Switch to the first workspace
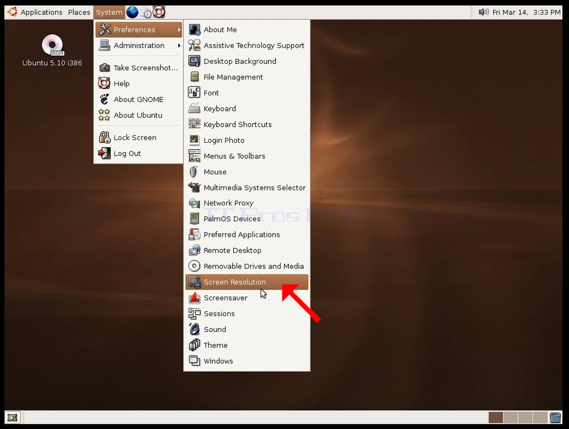This screenshot has width=569, height=429. [496, 417]
